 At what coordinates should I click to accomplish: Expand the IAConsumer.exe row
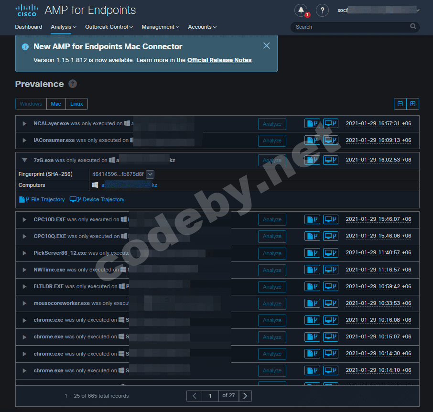tap(24, 140)
